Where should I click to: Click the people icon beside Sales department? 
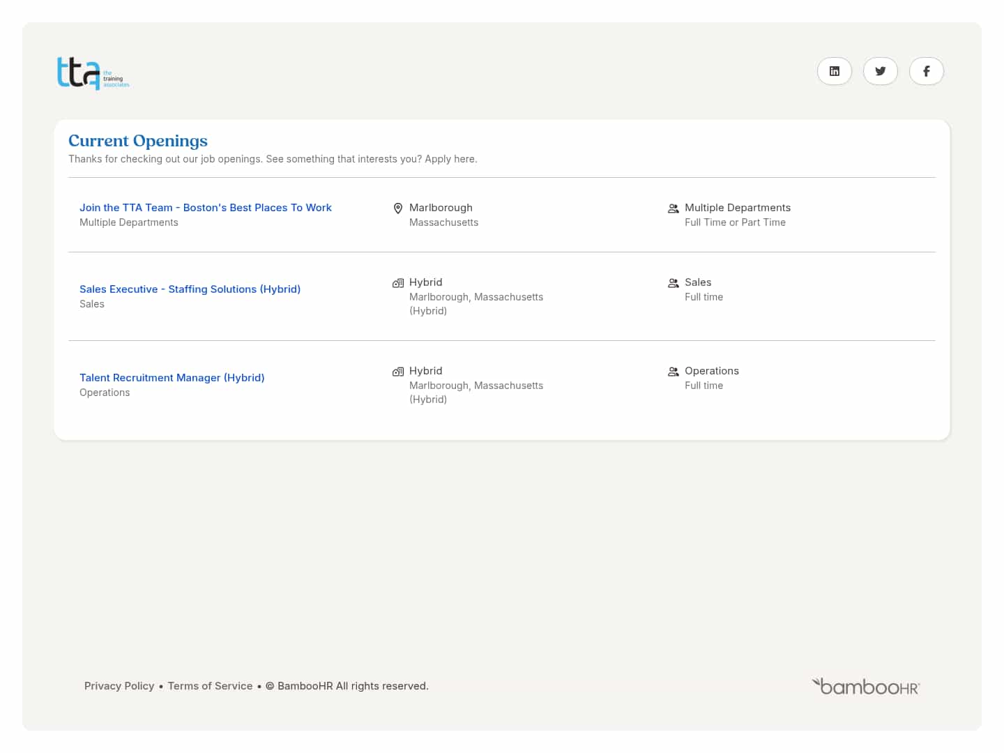point(674,283)
